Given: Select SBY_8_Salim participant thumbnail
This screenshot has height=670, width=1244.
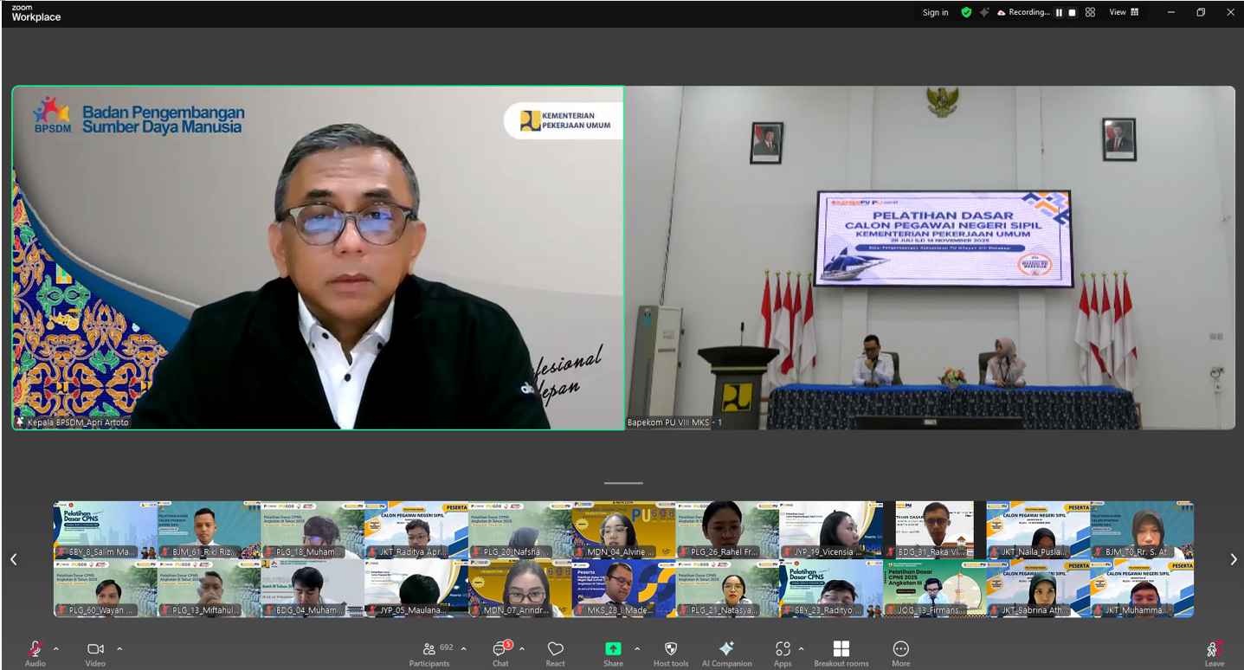Looking at the screenshot, I should pos(105,530).
